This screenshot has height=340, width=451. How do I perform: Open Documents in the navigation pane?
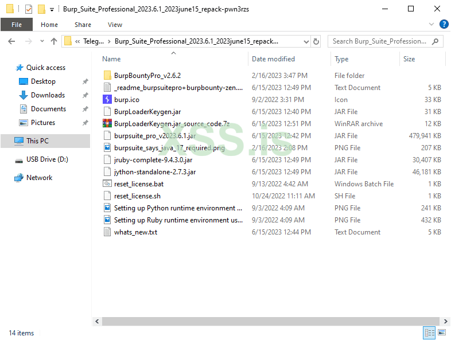[48, 109]
